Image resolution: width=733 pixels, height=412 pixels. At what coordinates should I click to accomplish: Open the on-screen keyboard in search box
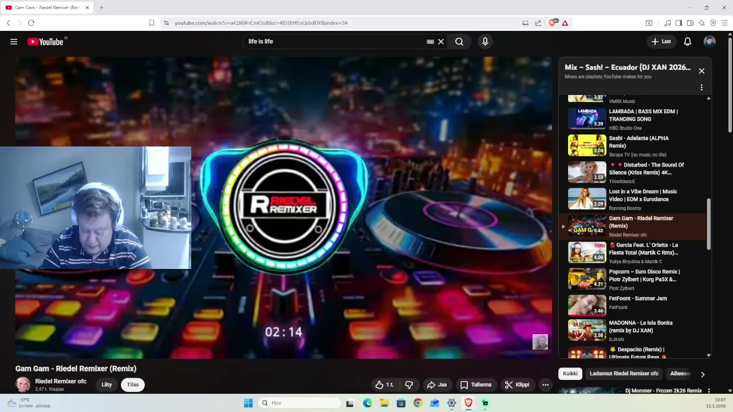[x=430, y=41]
